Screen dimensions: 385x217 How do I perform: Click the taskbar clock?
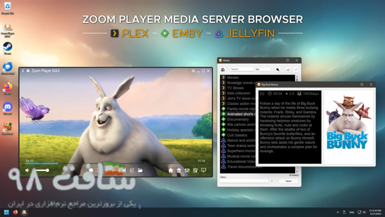click(376, 212)
